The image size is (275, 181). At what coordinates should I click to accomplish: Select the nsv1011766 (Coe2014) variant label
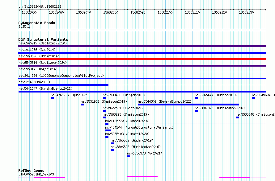[x=37, y=50]
